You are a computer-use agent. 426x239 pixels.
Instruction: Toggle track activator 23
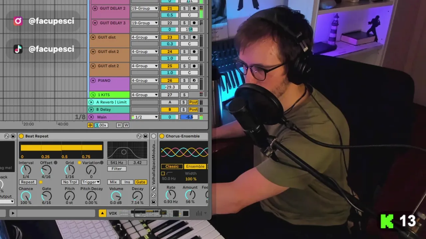[x=170, y=37]
